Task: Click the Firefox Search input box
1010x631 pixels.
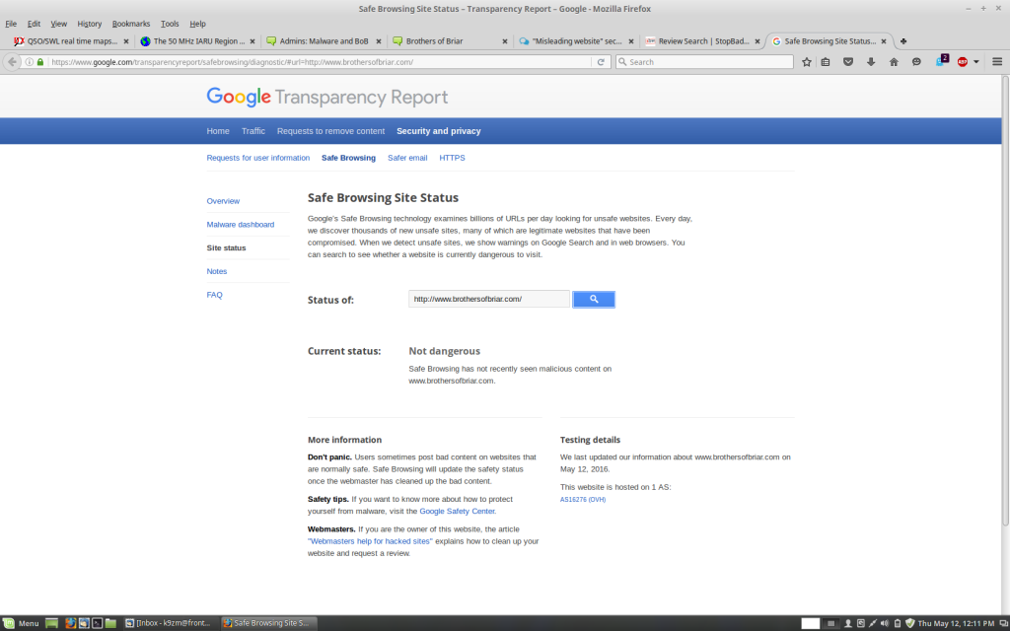Action: click(x=704, y=62)
